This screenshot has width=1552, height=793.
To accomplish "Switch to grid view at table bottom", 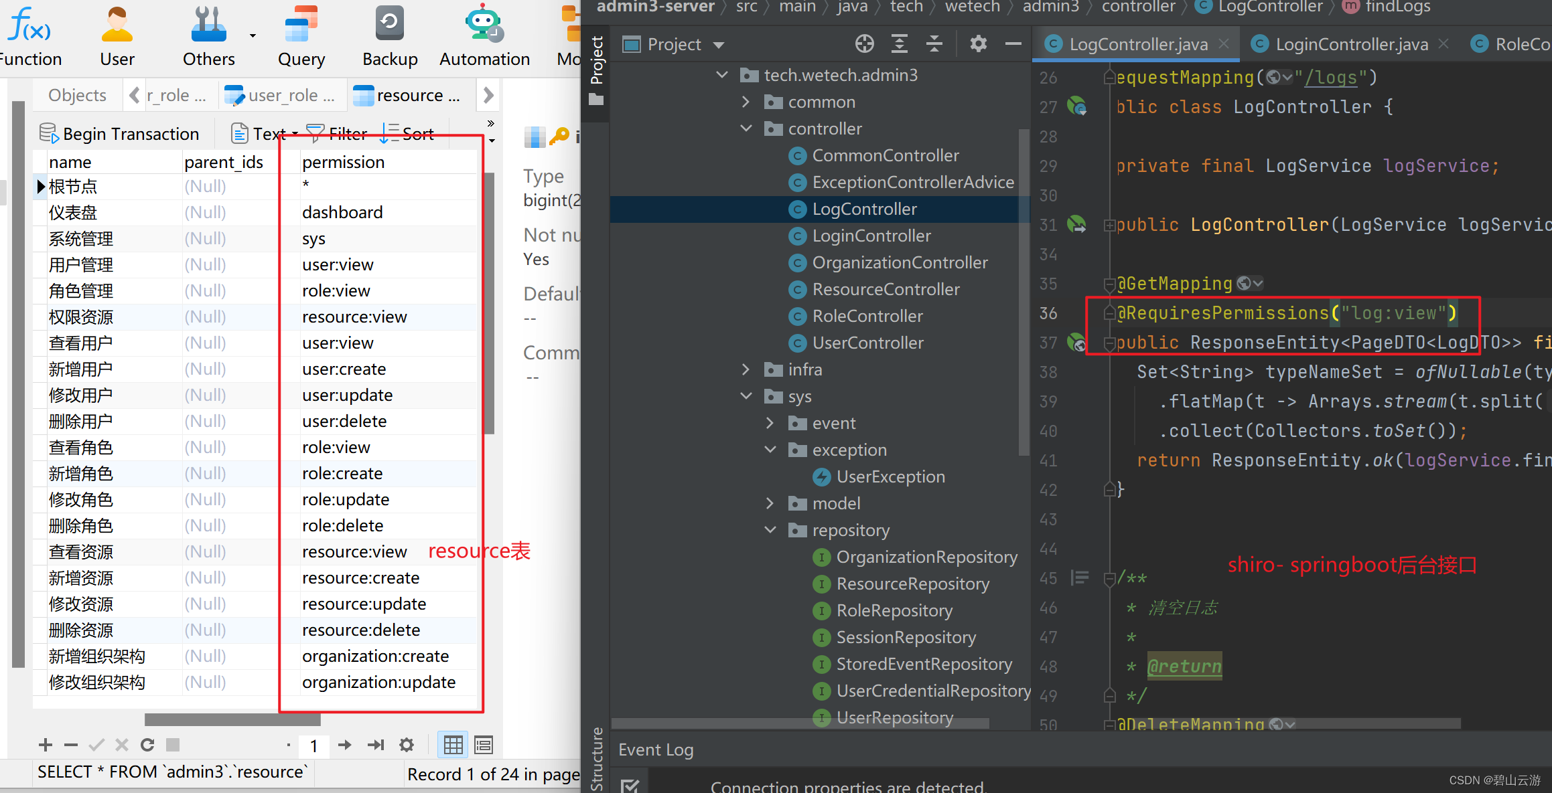I will coord(453,745).
